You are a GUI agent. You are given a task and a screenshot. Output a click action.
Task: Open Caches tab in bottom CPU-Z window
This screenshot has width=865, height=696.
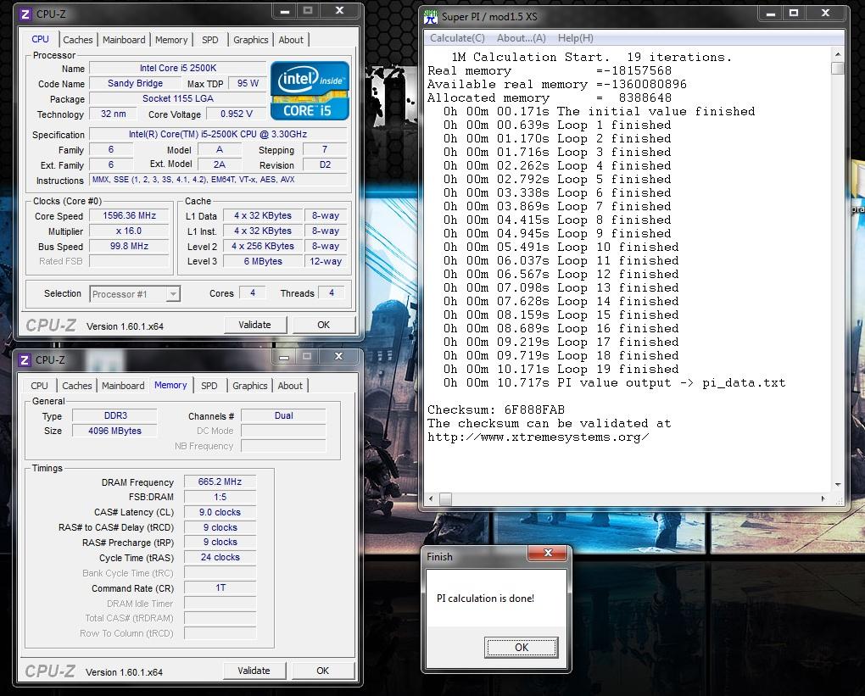point(76,386)
